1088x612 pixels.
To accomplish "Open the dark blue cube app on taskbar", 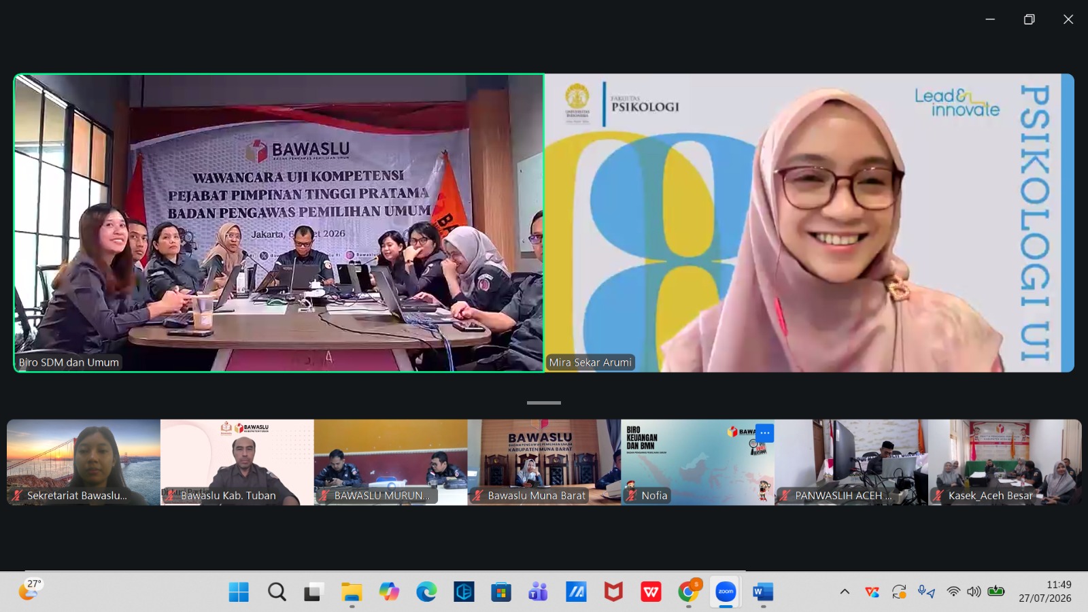I will tap(464, 592).
